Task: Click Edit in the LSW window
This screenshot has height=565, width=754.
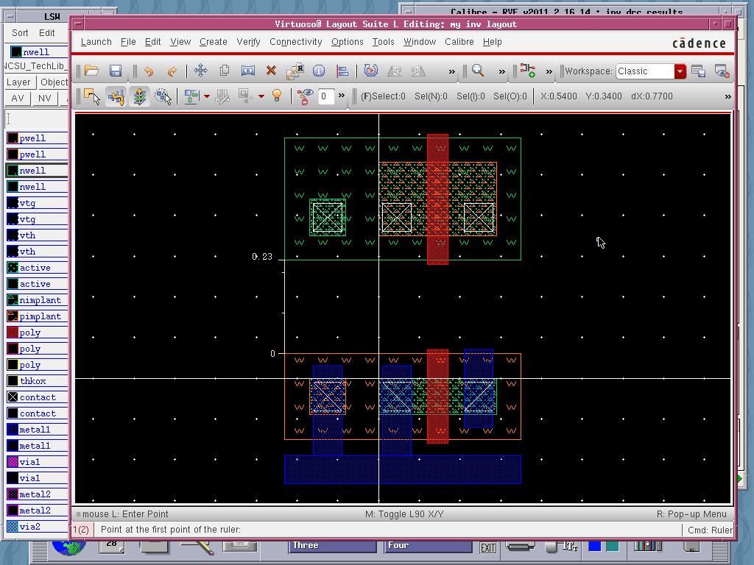Action: 46,32
